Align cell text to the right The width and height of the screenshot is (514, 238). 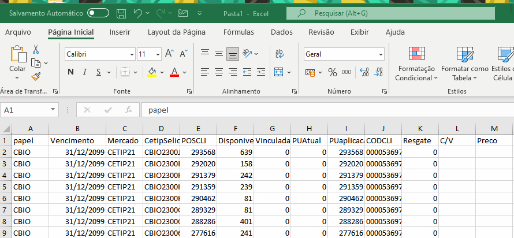point(233,72)
